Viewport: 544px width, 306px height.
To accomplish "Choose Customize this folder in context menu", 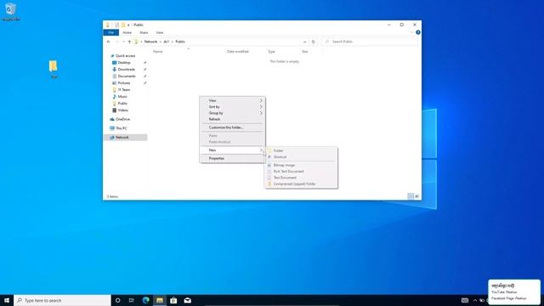I will point(232,127).
